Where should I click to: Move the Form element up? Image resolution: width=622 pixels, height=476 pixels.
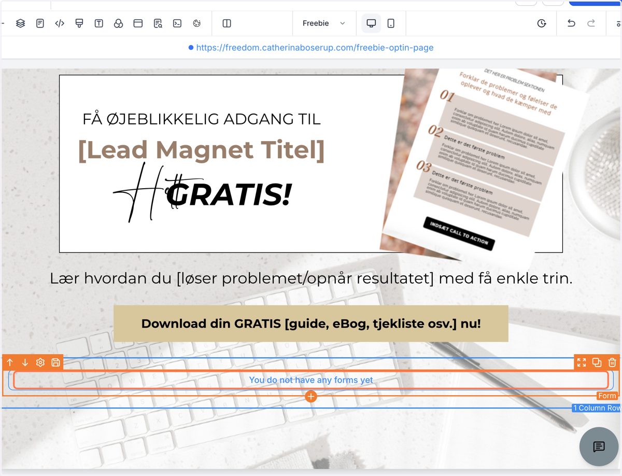click(10, 362)
